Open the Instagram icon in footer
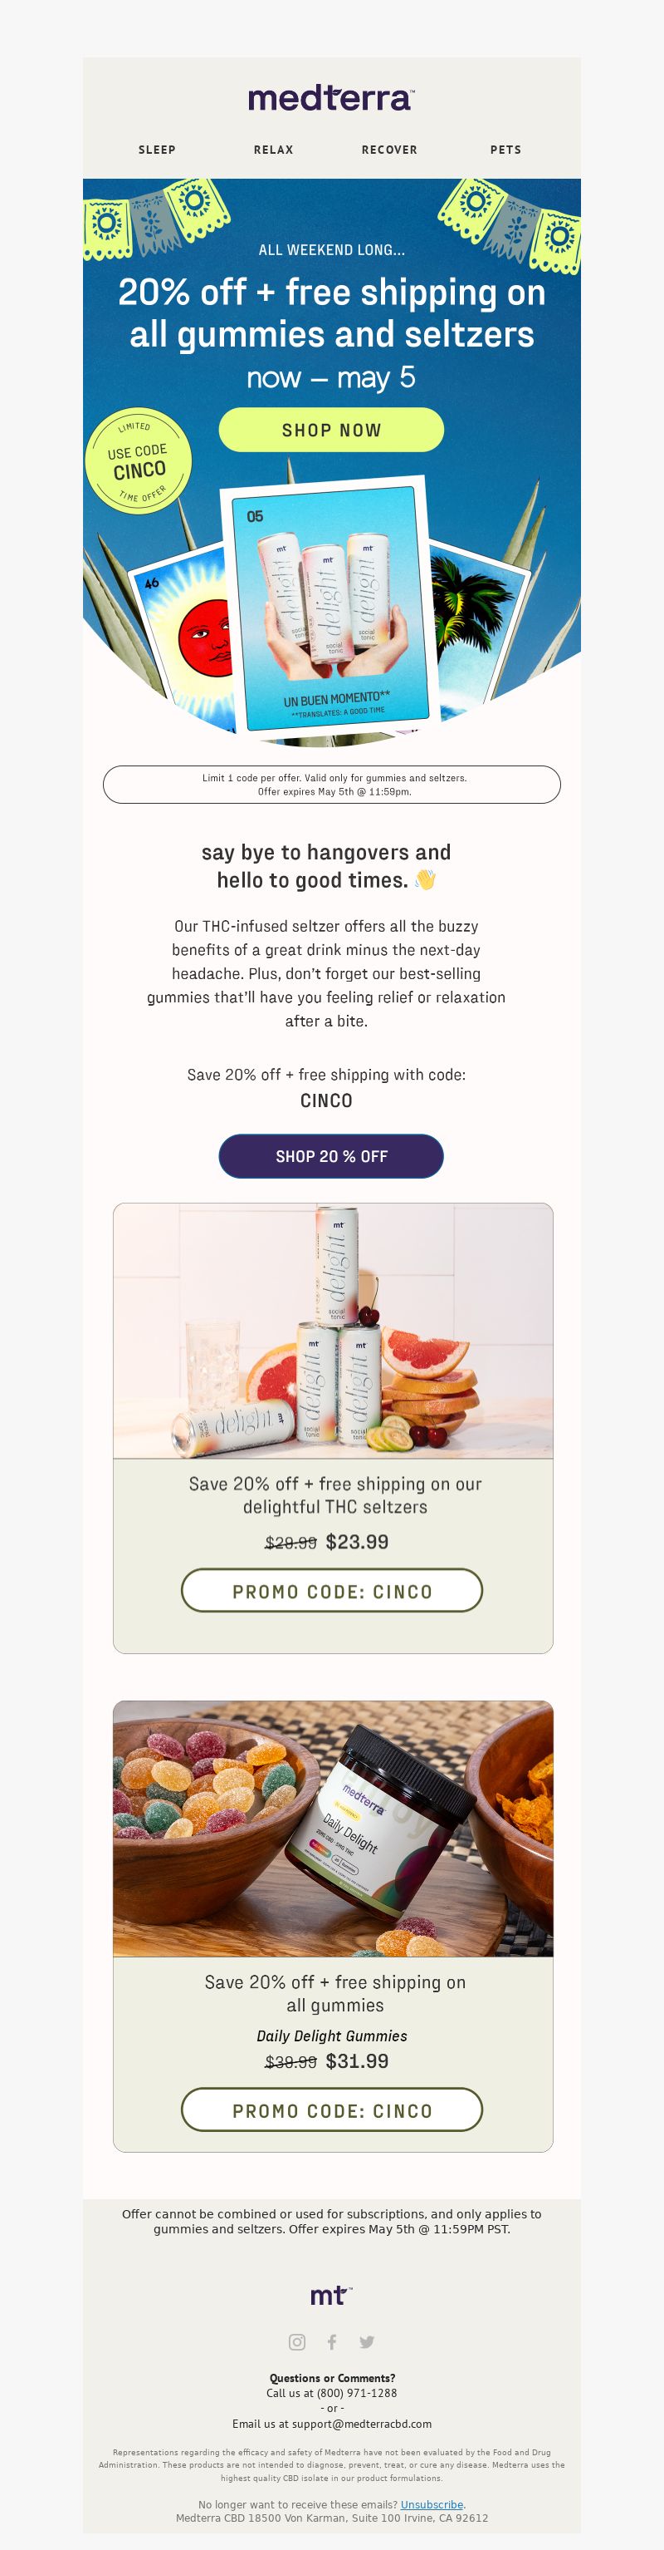The height and width of the screenshot is (2550, 664). tap(296, 2341)
